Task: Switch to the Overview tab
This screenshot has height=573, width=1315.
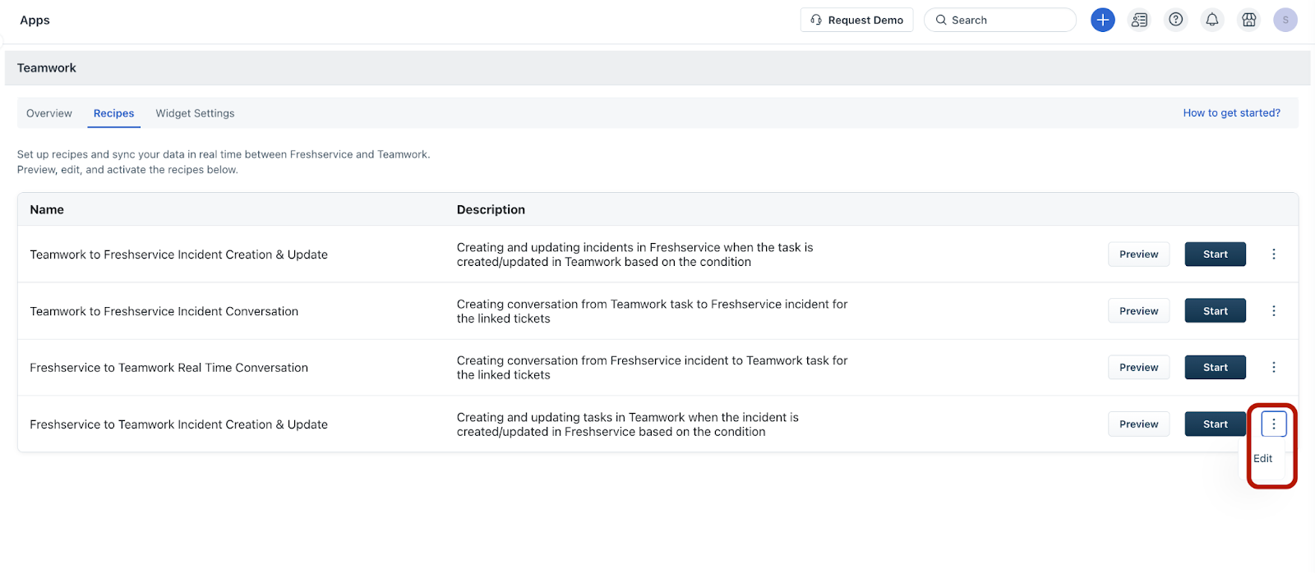Action: (49, 113)
